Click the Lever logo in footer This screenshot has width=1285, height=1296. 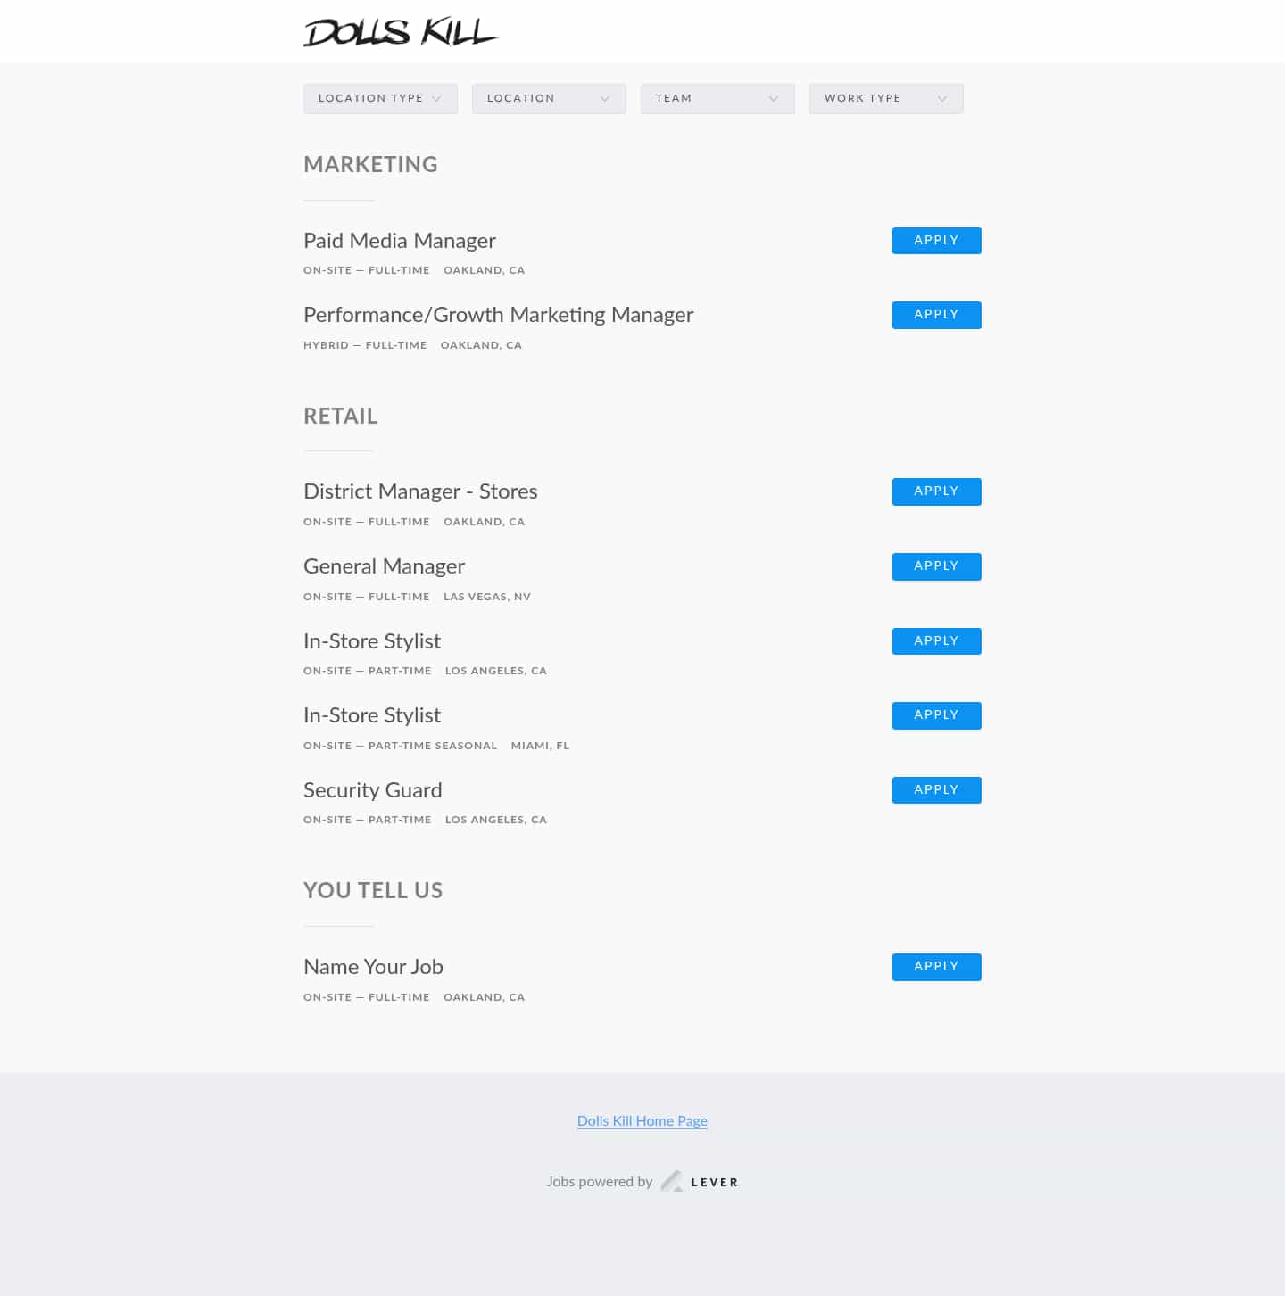(x=699, y=1181)
